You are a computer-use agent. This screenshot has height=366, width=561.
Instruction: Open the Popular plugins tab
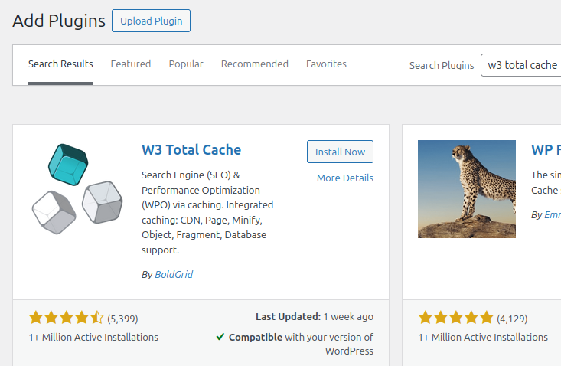tap(186, 64)
